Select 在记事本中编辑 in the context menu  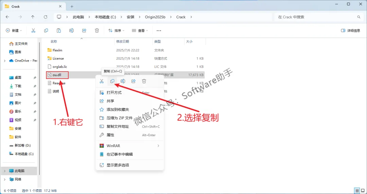130,154
